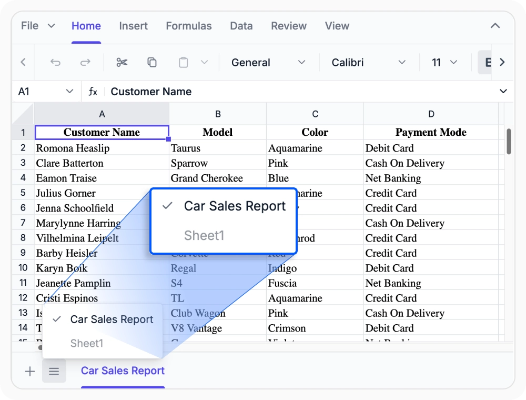Select row 1 header

point(23,133)
